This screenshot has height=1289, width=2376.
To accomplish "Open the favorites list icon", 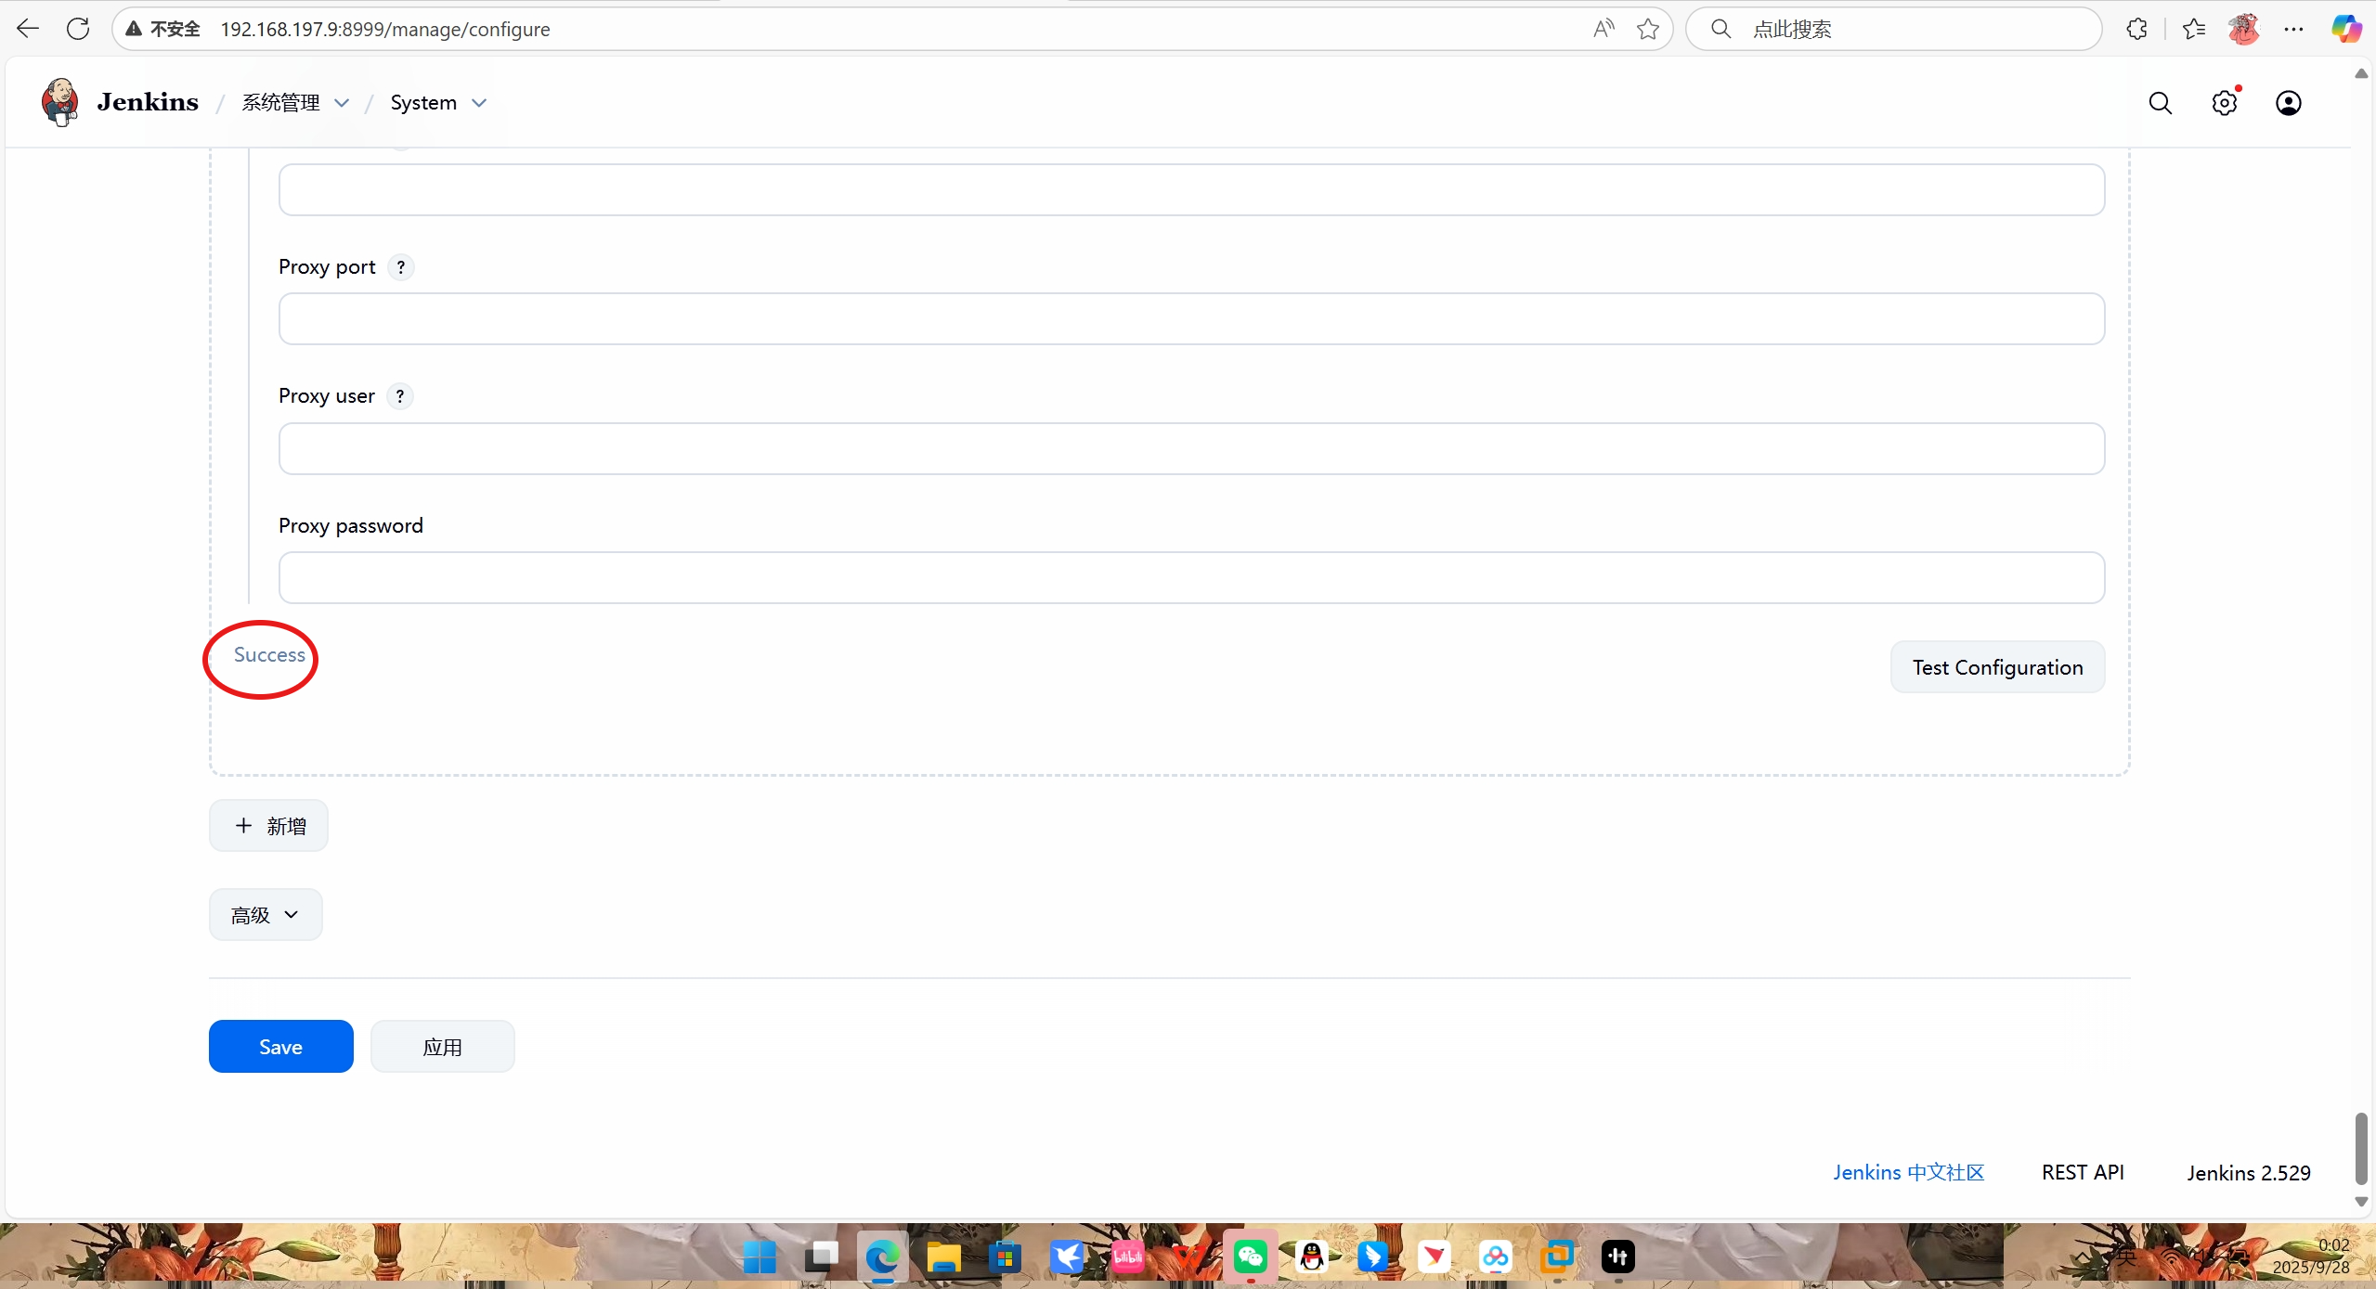I will (2194, 29).
